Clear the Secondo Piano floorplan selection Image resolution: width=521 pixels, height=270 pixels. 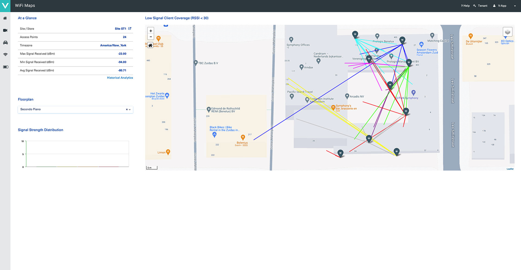[126, 109]
